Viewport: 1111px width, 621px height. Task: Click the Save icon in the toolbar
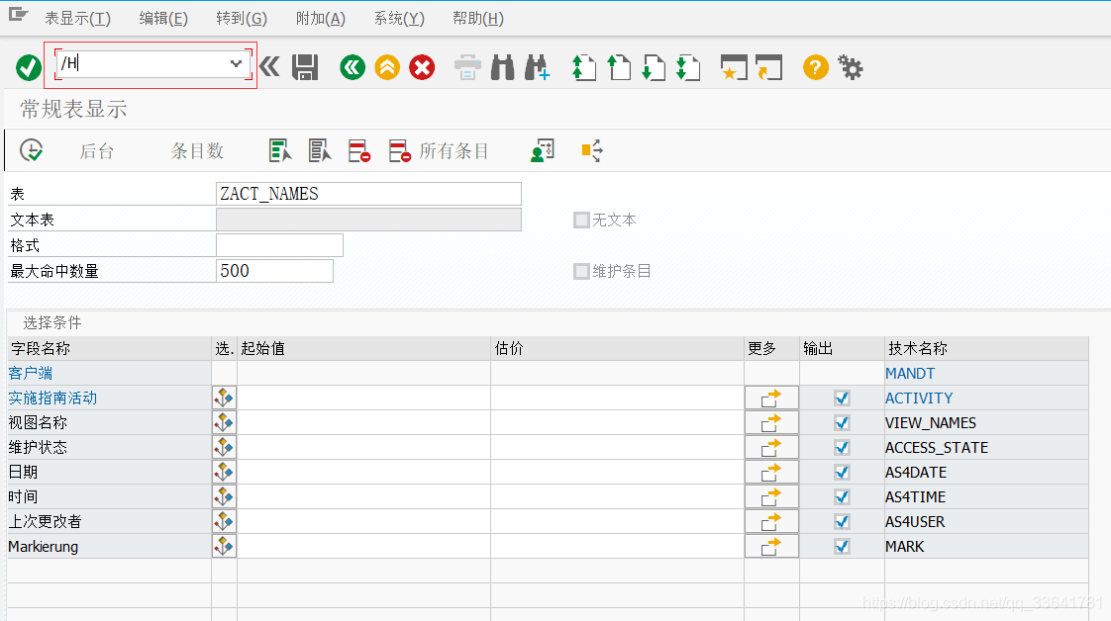click(306, 67)
